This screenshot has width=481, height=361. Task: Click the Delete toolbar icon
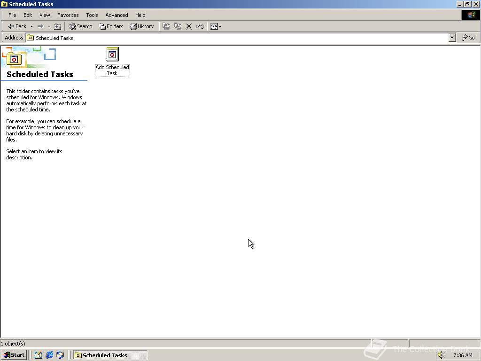click(x=189, y=26)
